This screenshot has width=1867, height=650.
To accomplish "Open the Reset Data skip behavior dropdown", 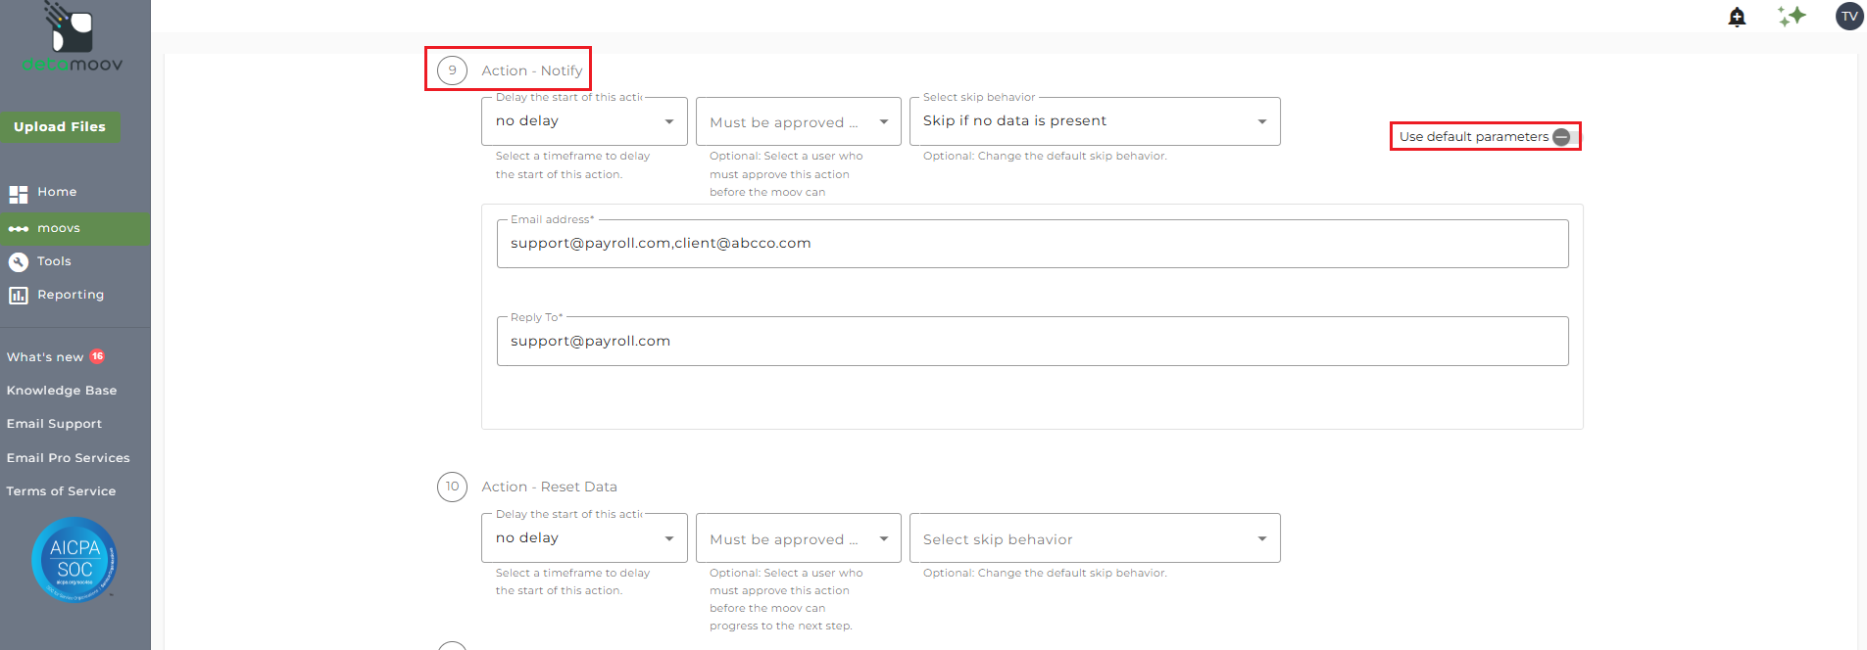I will click(1094, 538).
